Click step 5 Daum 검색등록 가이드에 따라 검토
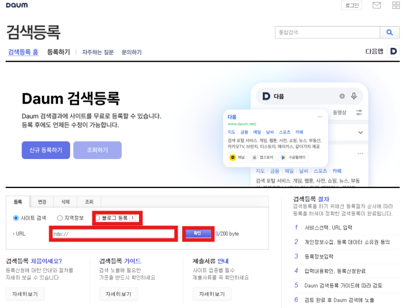Image resolution: width=407 pixels, height=308 pixels. [x=343, y=286]
